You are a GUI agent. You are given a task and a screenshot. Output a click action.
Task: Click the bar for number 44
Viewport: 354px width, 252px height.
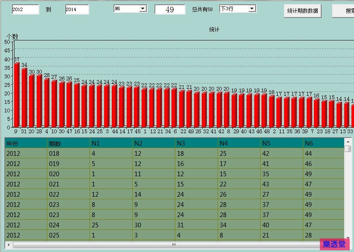pos(114,106)
